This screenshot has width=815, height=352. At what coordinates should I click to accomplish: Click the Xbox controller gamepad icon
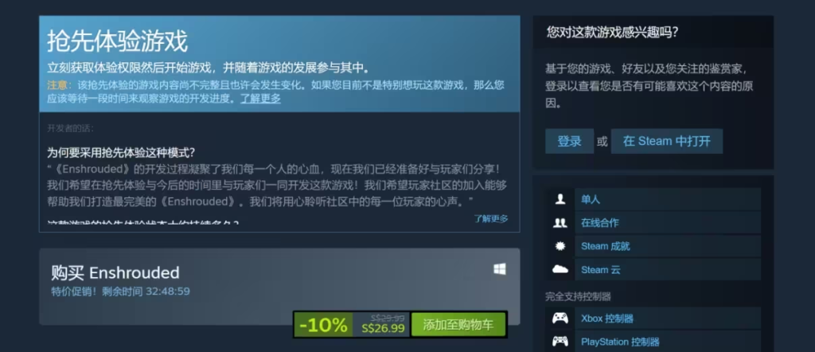(560, 319)
